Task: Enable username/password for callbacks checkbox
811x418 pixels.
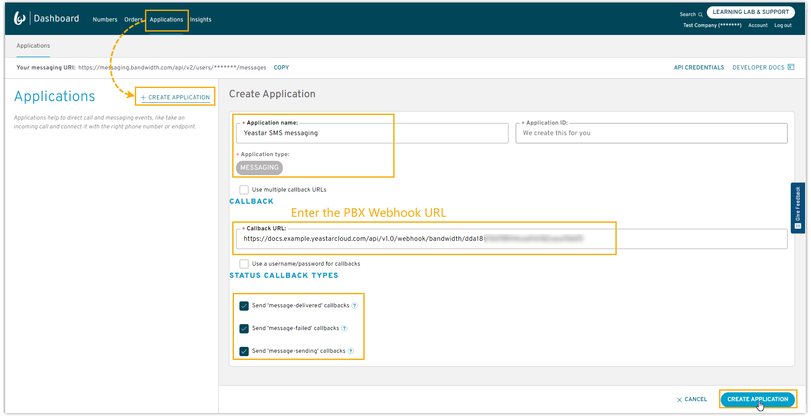Action: coord(244,264)
